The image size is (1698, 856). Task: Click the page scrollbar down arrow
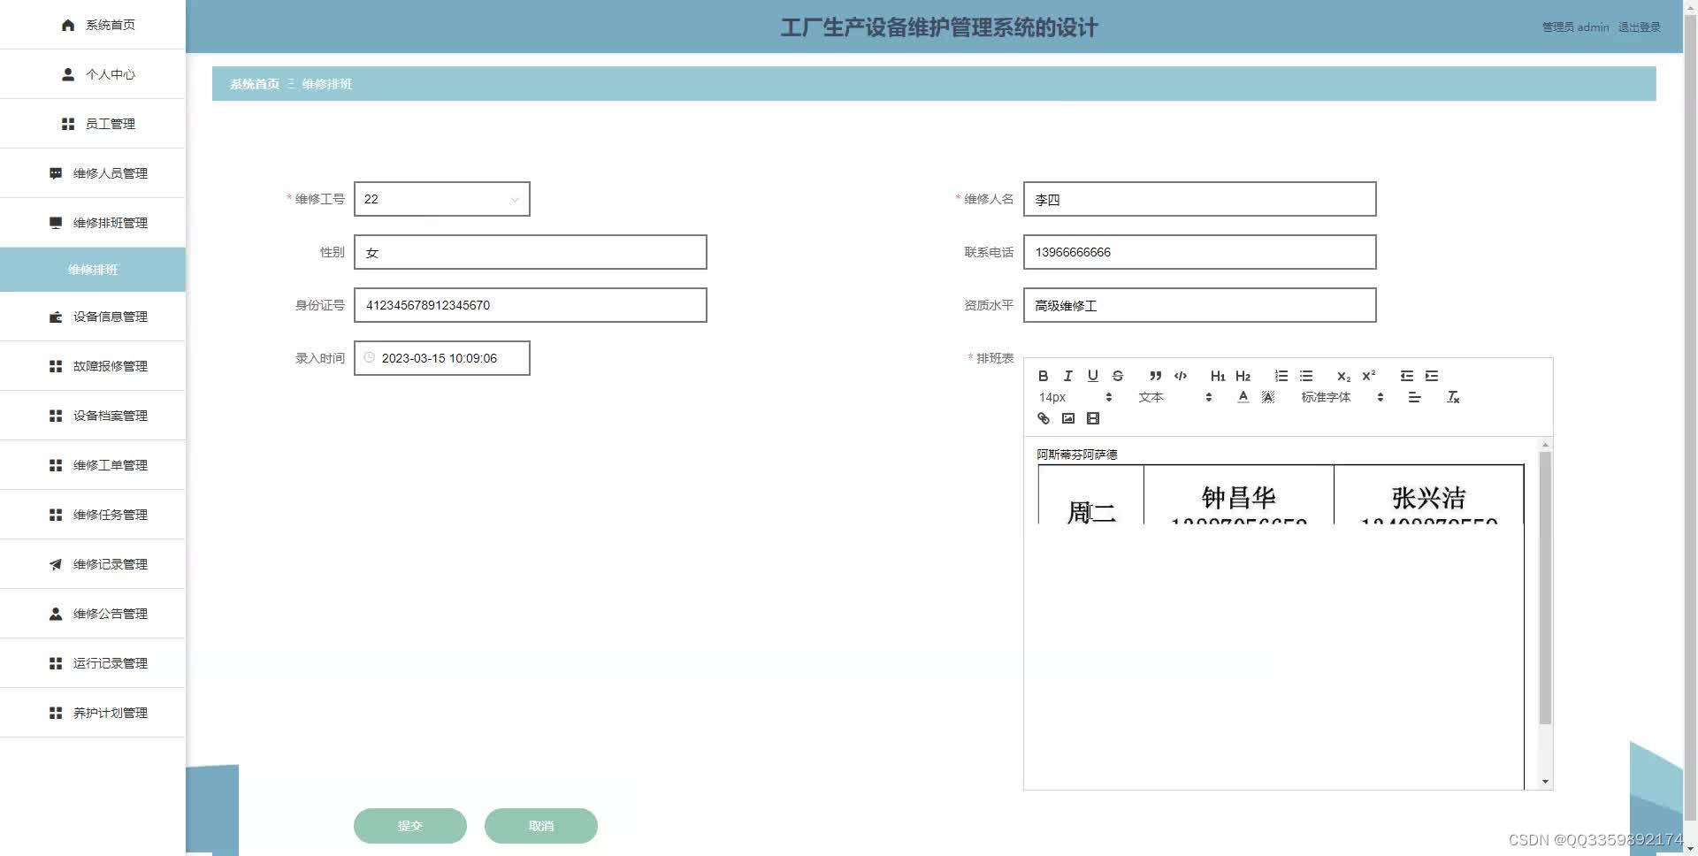tap(1690, 849)
